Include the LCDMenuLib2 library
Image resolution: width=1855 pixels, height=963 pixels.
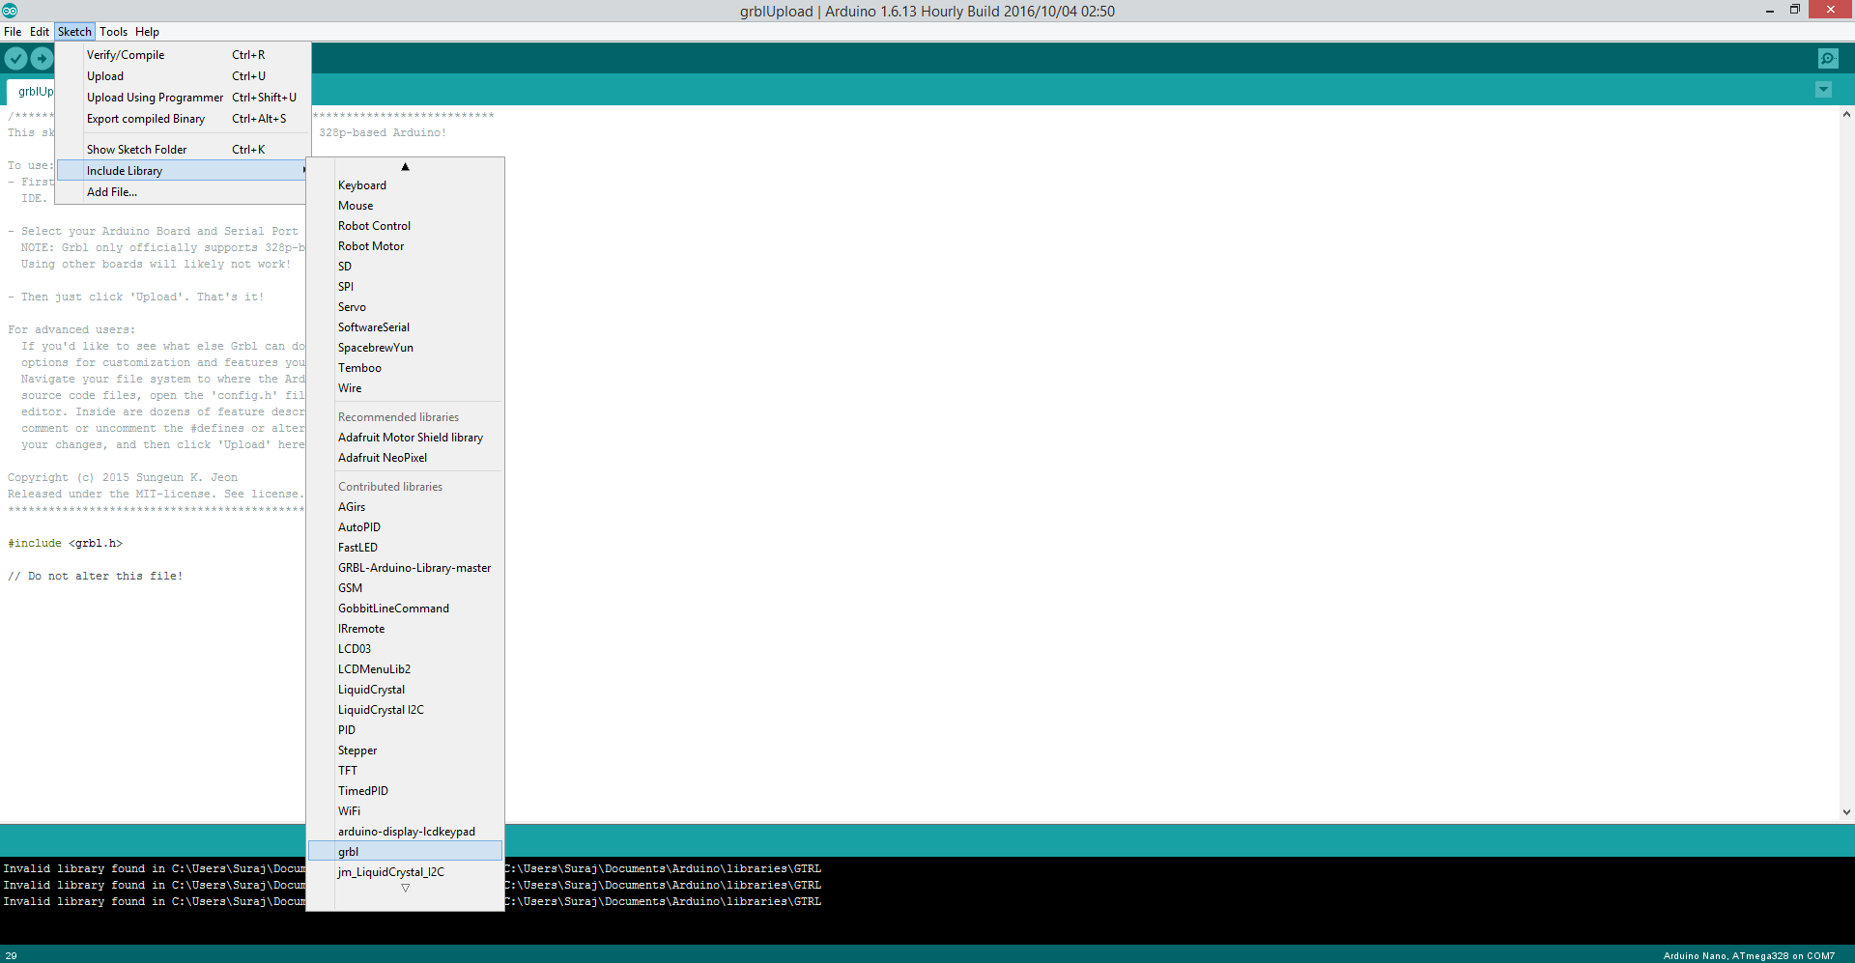coord(405,669)
